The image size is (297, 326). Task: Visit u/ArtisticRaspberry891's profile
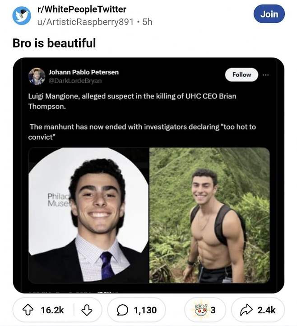point(88,22)
